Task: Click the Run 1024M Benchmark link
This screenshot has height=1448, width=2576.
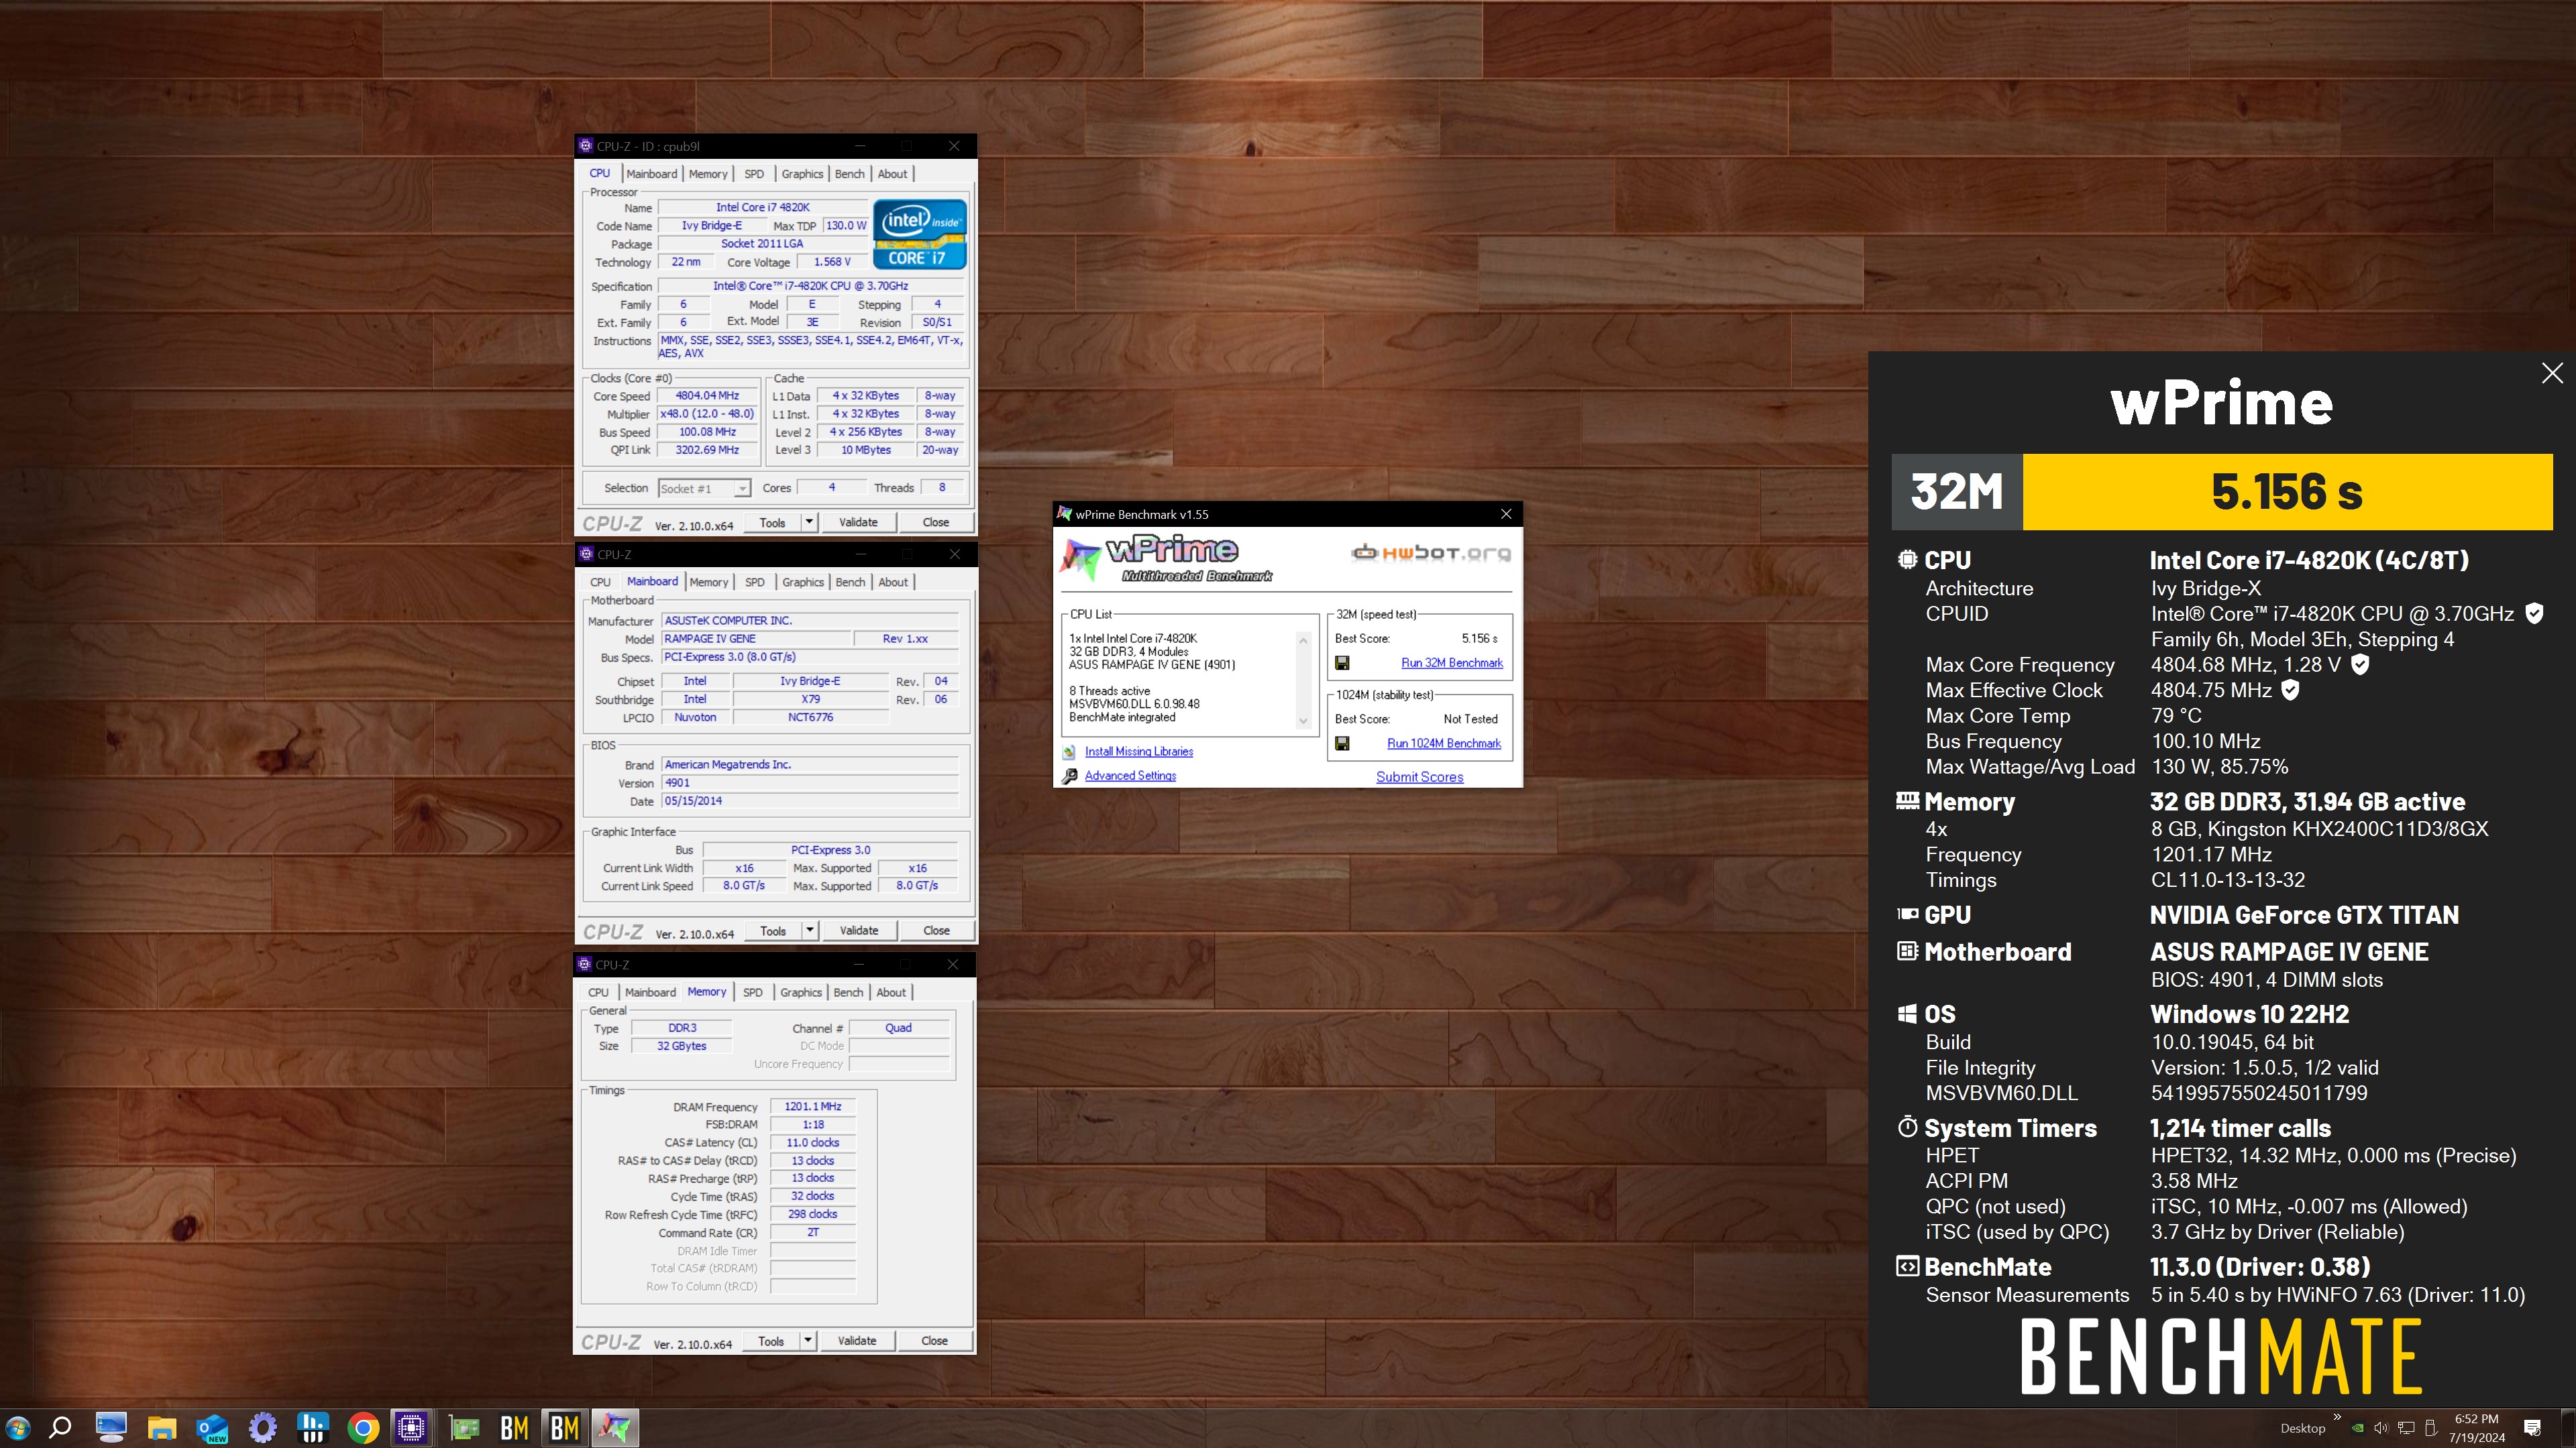Action: tap(1444, 743)
